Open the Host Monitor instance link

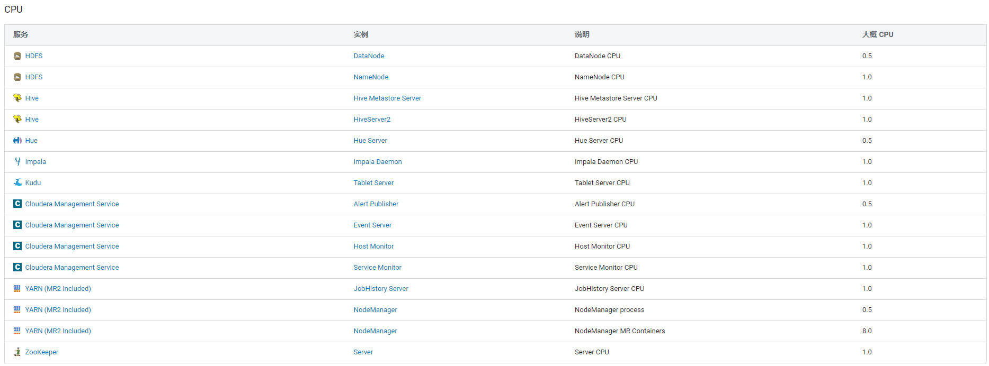[373, 246]
